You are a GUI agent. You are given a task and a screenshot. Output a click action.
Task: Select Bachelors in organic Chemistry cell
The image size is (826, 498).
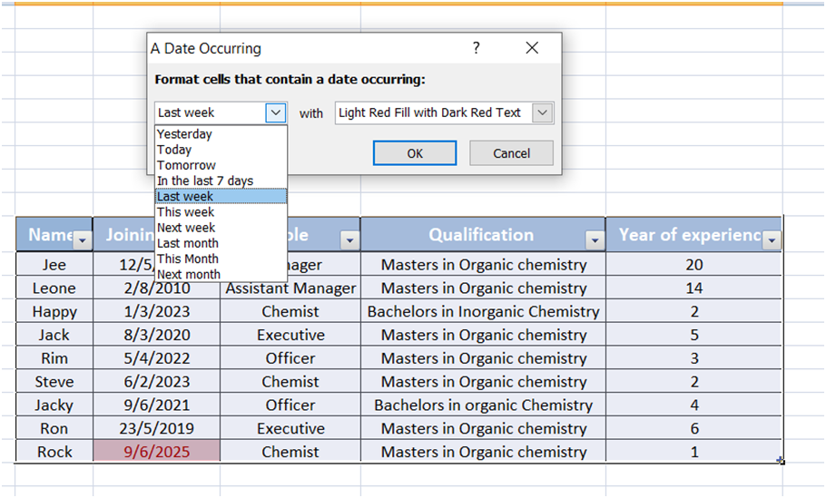[483, 405]
